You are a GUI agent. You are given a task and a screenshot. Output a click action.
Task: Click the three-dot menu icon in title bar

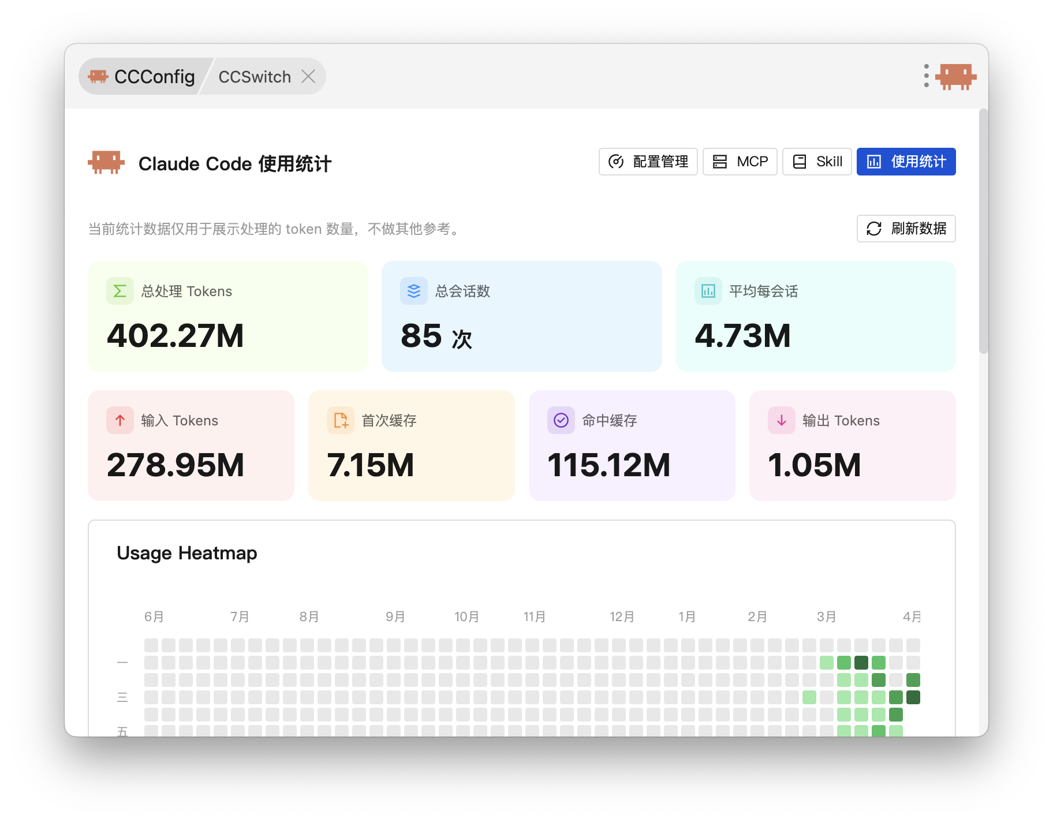[x=926, y=76]
